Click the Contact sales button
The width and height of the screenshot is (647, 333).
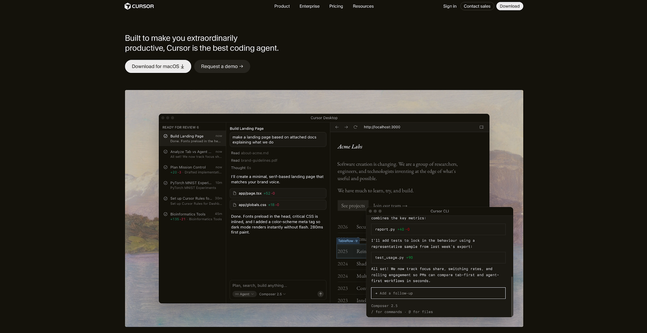click(x=477, y=6)
